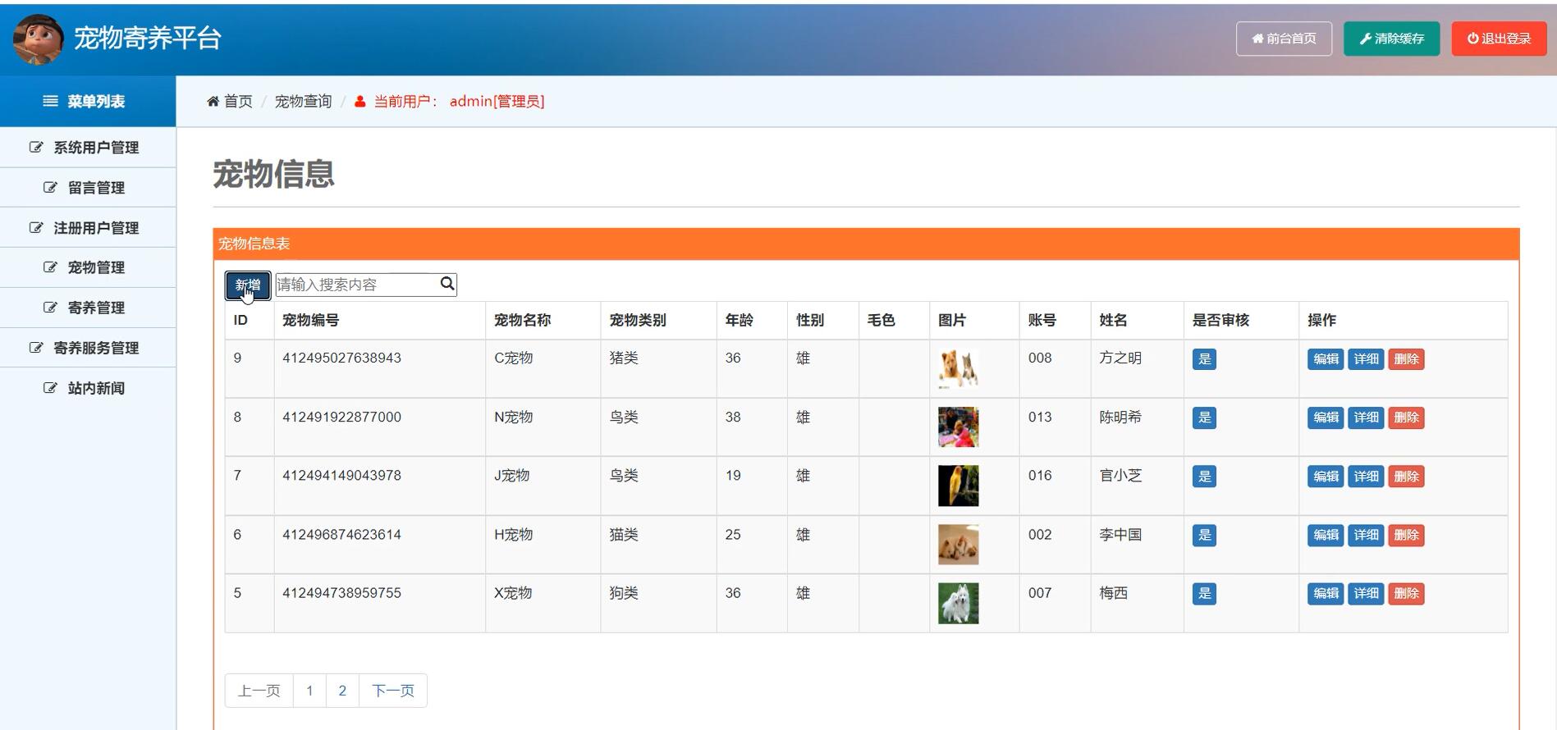Screen dimensions: 1557x730
Task: Open the H宠物 picture thumbnail
Action: 959,545
